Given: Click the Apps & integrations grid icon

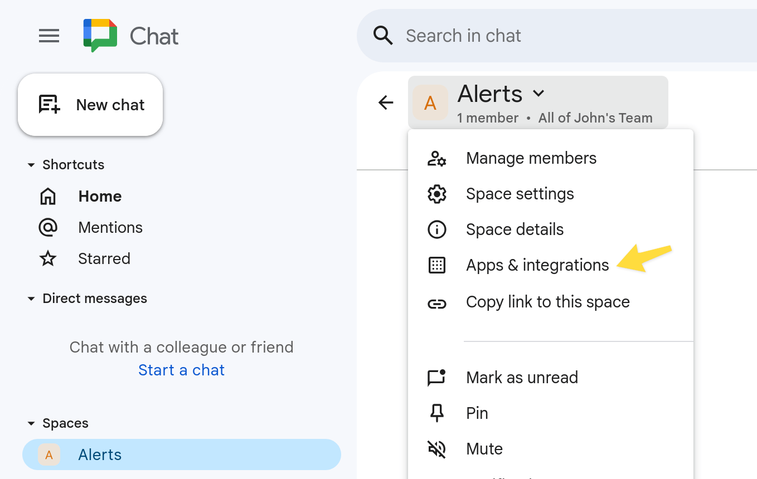Looking at the screenshot, I should point(437,265).
